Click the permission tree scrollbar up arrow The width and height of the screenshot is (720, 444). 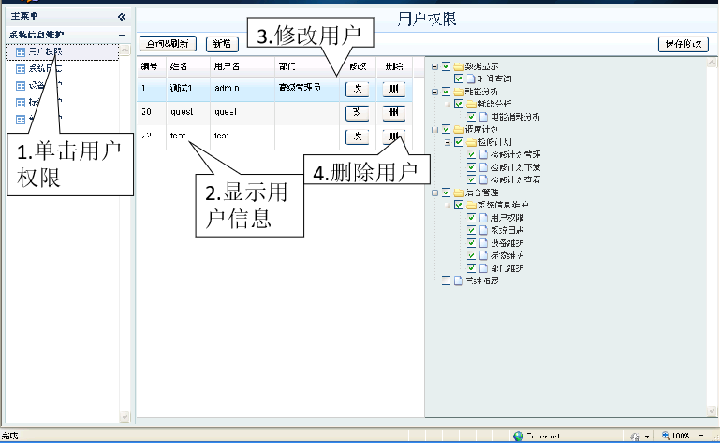712,63
